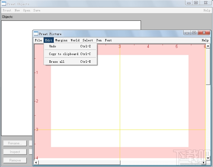Close the Praat Objects window
Screen dimensions: 213x167
pos(206,3)
